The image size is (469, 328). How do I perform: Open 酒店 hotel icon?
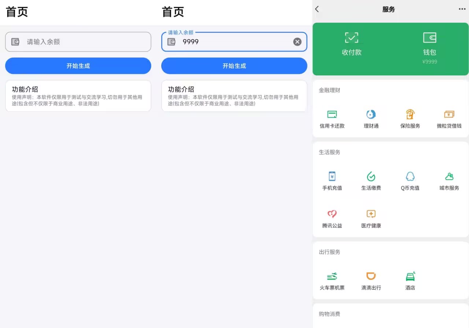click(410, 276)
